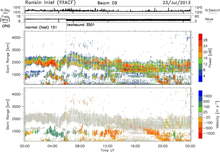The height and width of the screenshot is (152, 220).
Task: Click the power panel 'Slant Range [km]' label
Action: coord(8,58)
